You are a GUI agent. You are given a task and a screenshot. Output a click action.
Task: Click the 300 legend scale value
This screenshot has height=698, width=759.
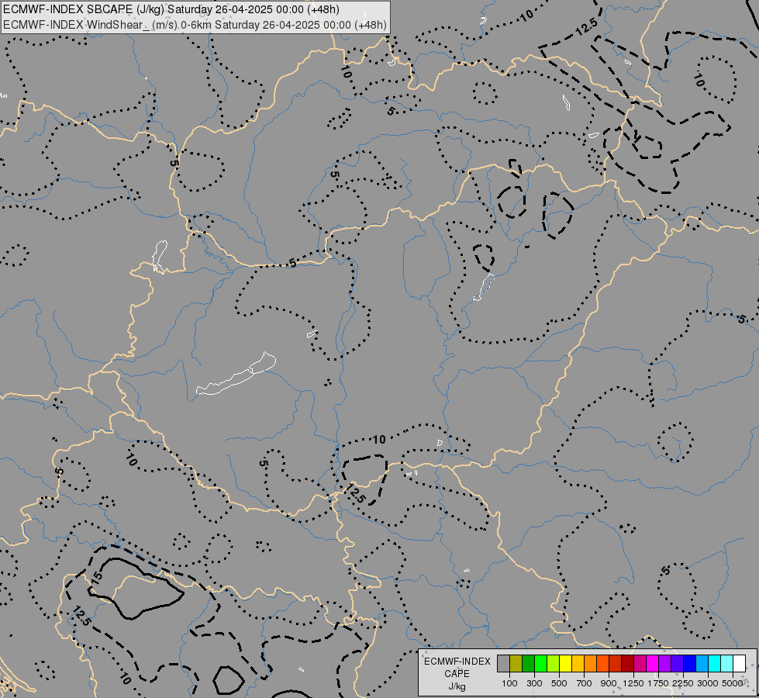tap(534, 683)
